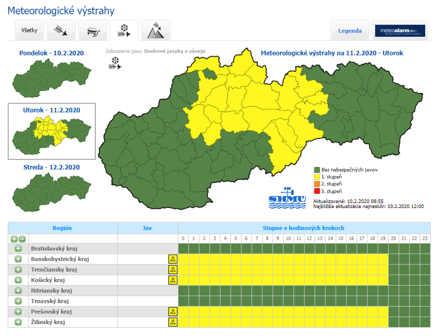Open the Legenda tab

click(350, 31)
